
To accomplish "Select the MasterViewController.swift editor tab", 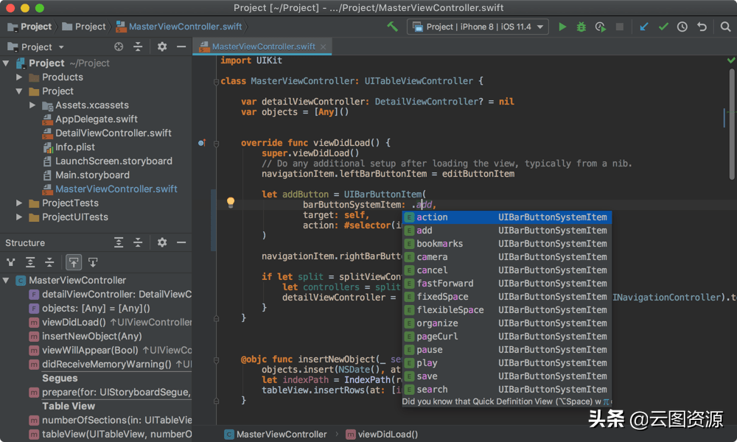I will coord(262,46).
